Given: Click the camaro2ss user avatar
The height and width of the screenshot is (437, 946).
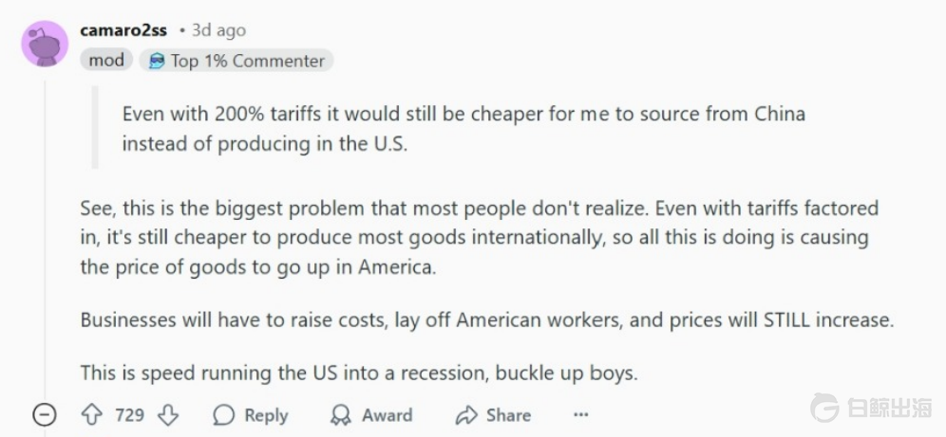Looking at the screenshot, I should 44,44.
